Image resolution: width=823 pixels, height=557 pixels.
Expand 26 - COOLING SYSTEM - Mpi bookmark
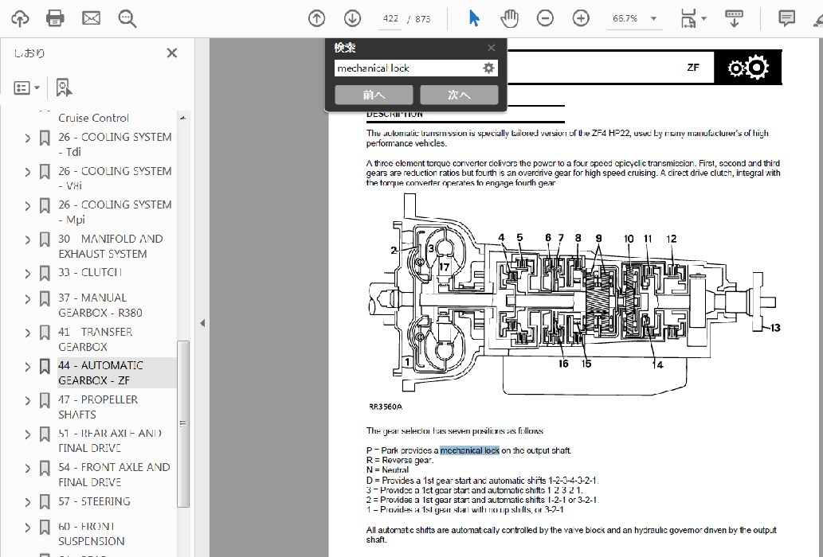[28, 206]
